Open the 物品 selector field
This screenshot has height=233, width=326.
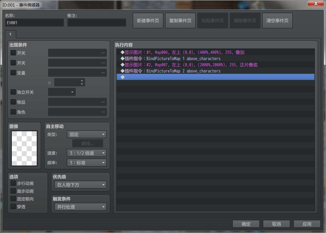click(77, 102)
